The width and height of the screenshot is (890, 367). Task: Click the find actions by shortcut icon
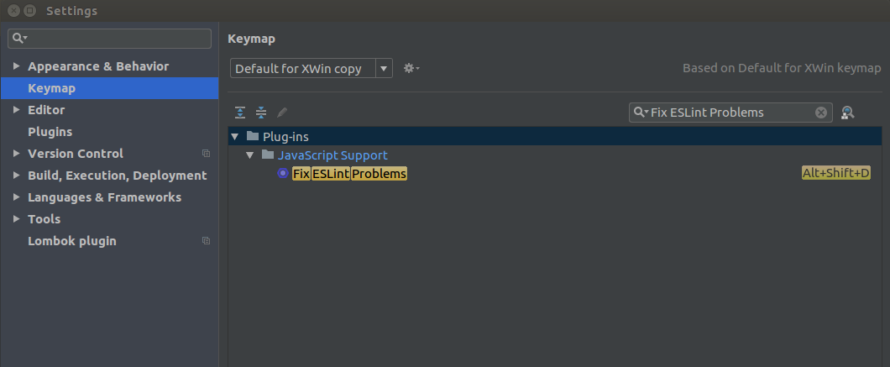pyautogui.click(x=847, y=113)
